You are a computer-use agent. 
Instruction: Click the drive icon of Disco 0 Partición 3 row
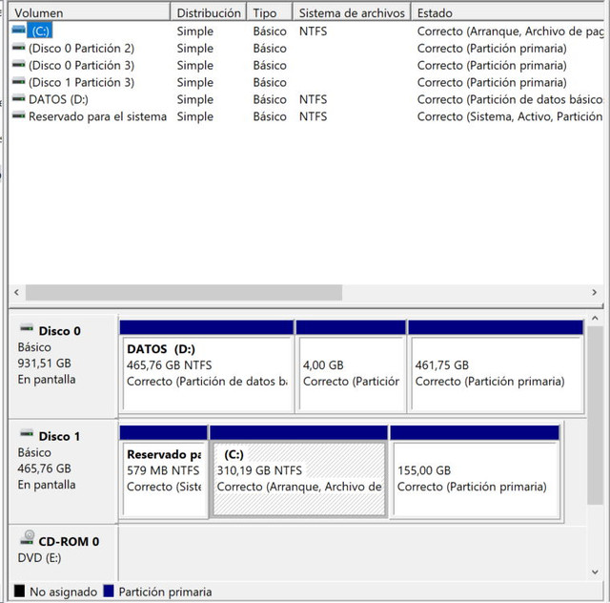pyautogui.click(x=19, y=65)
